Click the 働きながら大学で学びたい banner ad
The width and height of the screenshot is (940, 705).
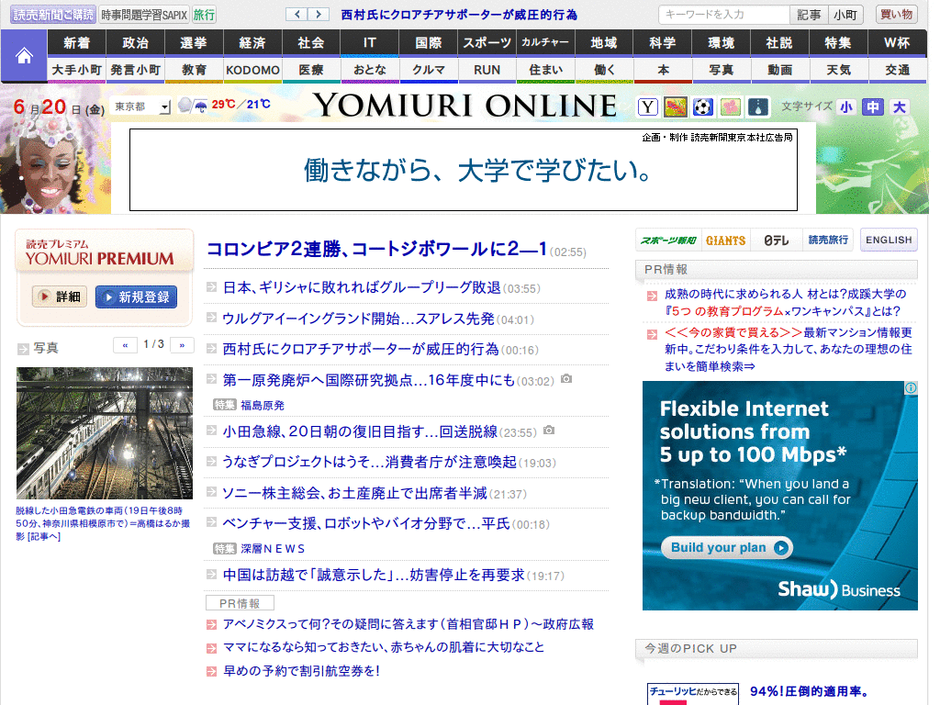point(464,170)
